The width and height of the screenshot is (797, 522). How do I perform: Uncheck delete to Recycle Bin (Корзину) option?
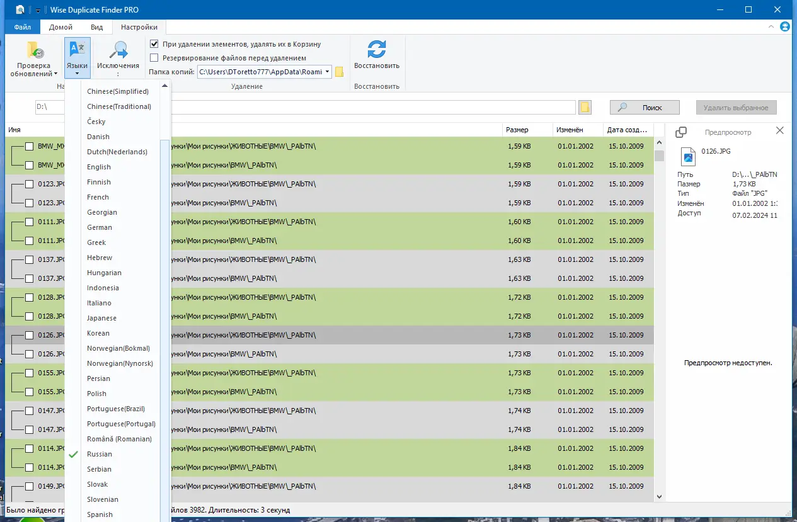pos(154,44)
